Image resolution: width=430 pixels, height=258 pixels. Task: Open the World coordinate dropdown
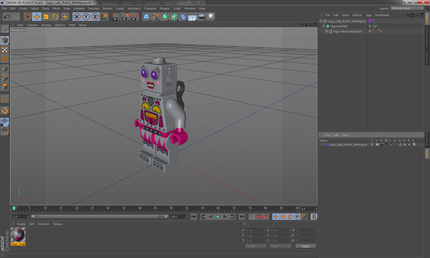(x=256, y=246)
